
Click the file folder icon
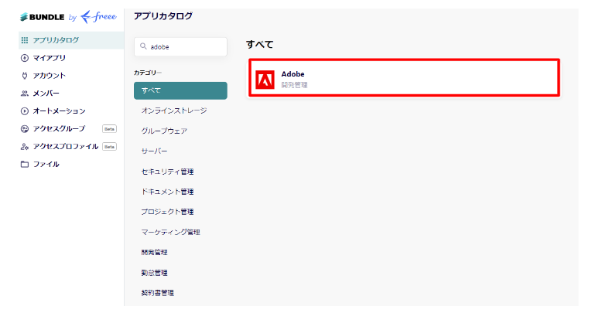coord(25,164)
